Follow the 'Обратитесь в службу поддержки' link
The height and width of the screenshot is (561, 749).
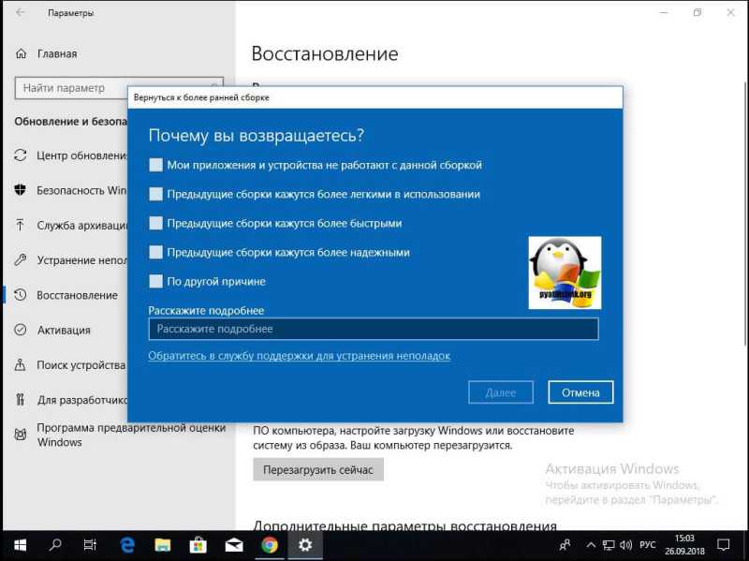[x=299, y=356]
